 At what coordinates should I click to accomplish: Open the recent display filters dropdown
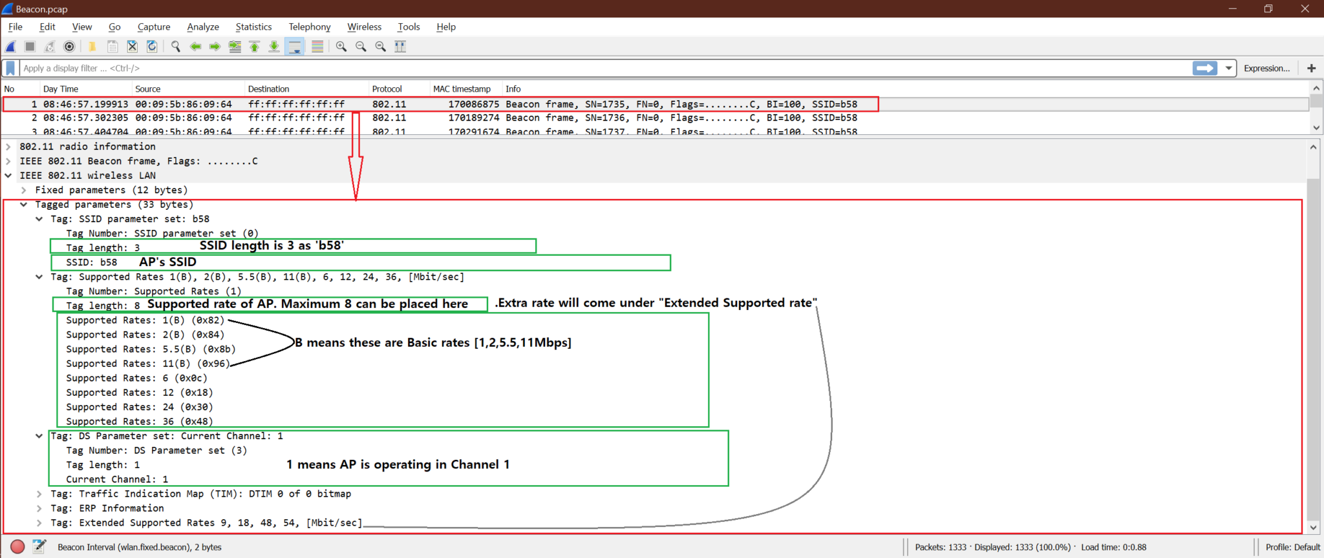[x=1228, y=68]
